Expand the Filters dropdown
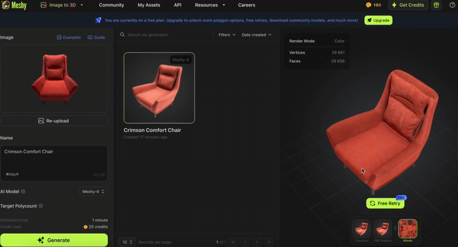The height and width of the screenshot is (247, 458). coord(227,35)
